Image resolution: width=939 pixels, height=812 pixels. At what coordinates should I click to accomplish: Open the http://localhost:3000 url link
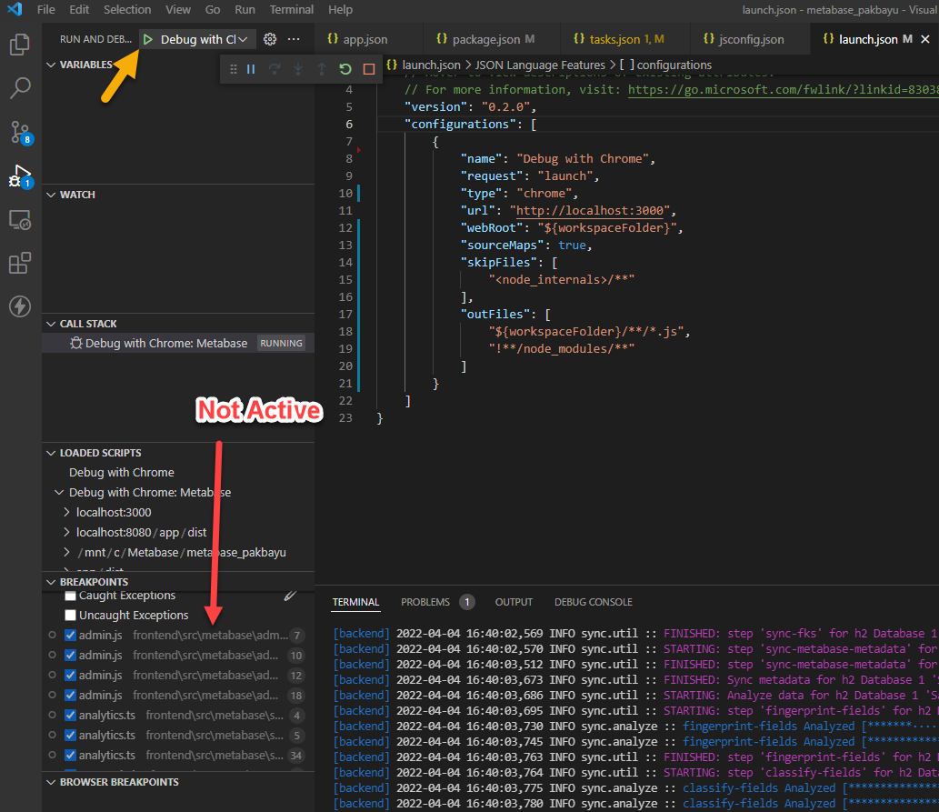pos(590,211)
